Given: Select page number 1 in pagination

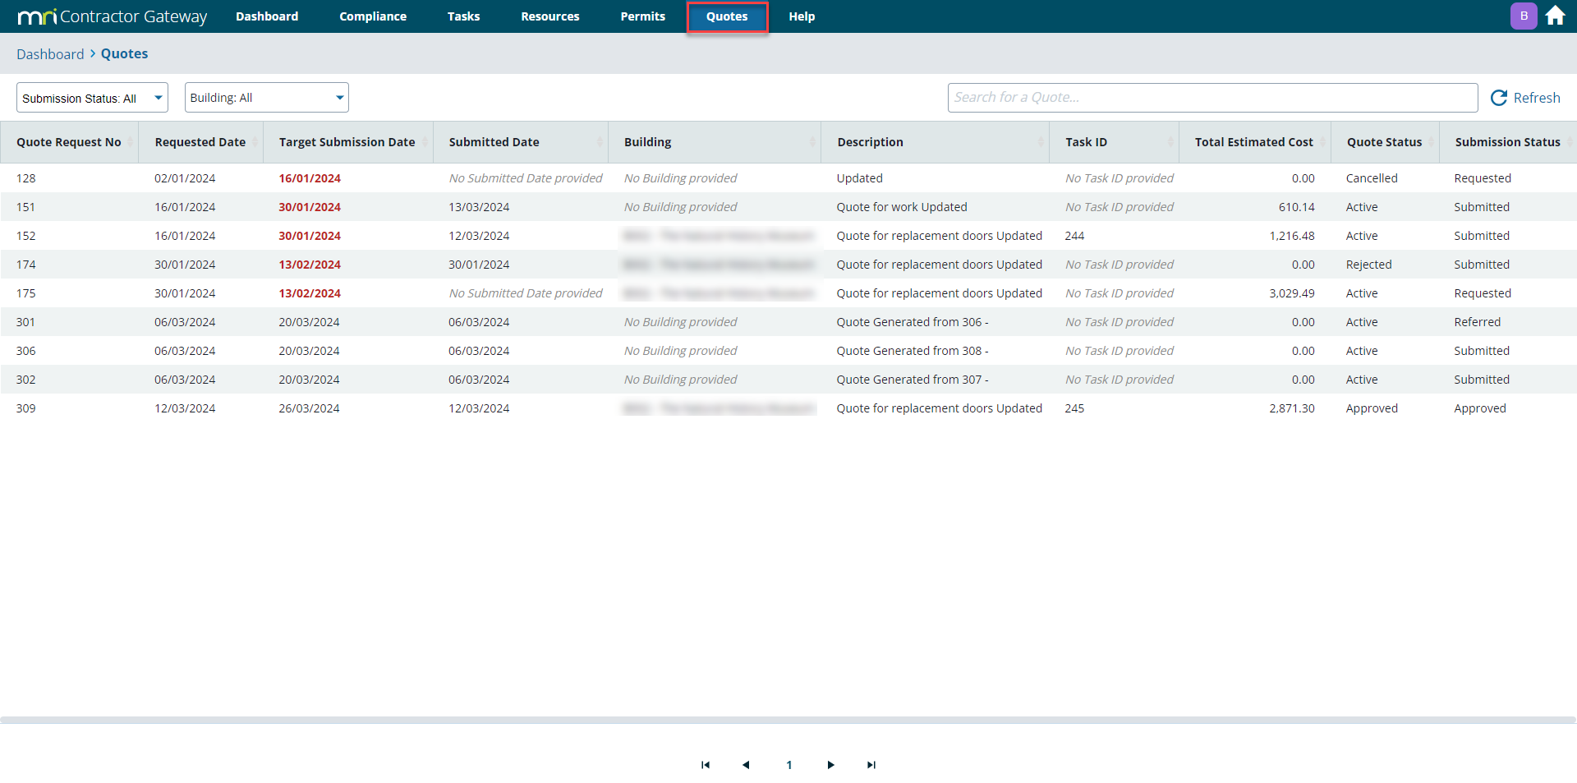Looking at the screenshot, I should pyautogui.click(x=789, y=765).
